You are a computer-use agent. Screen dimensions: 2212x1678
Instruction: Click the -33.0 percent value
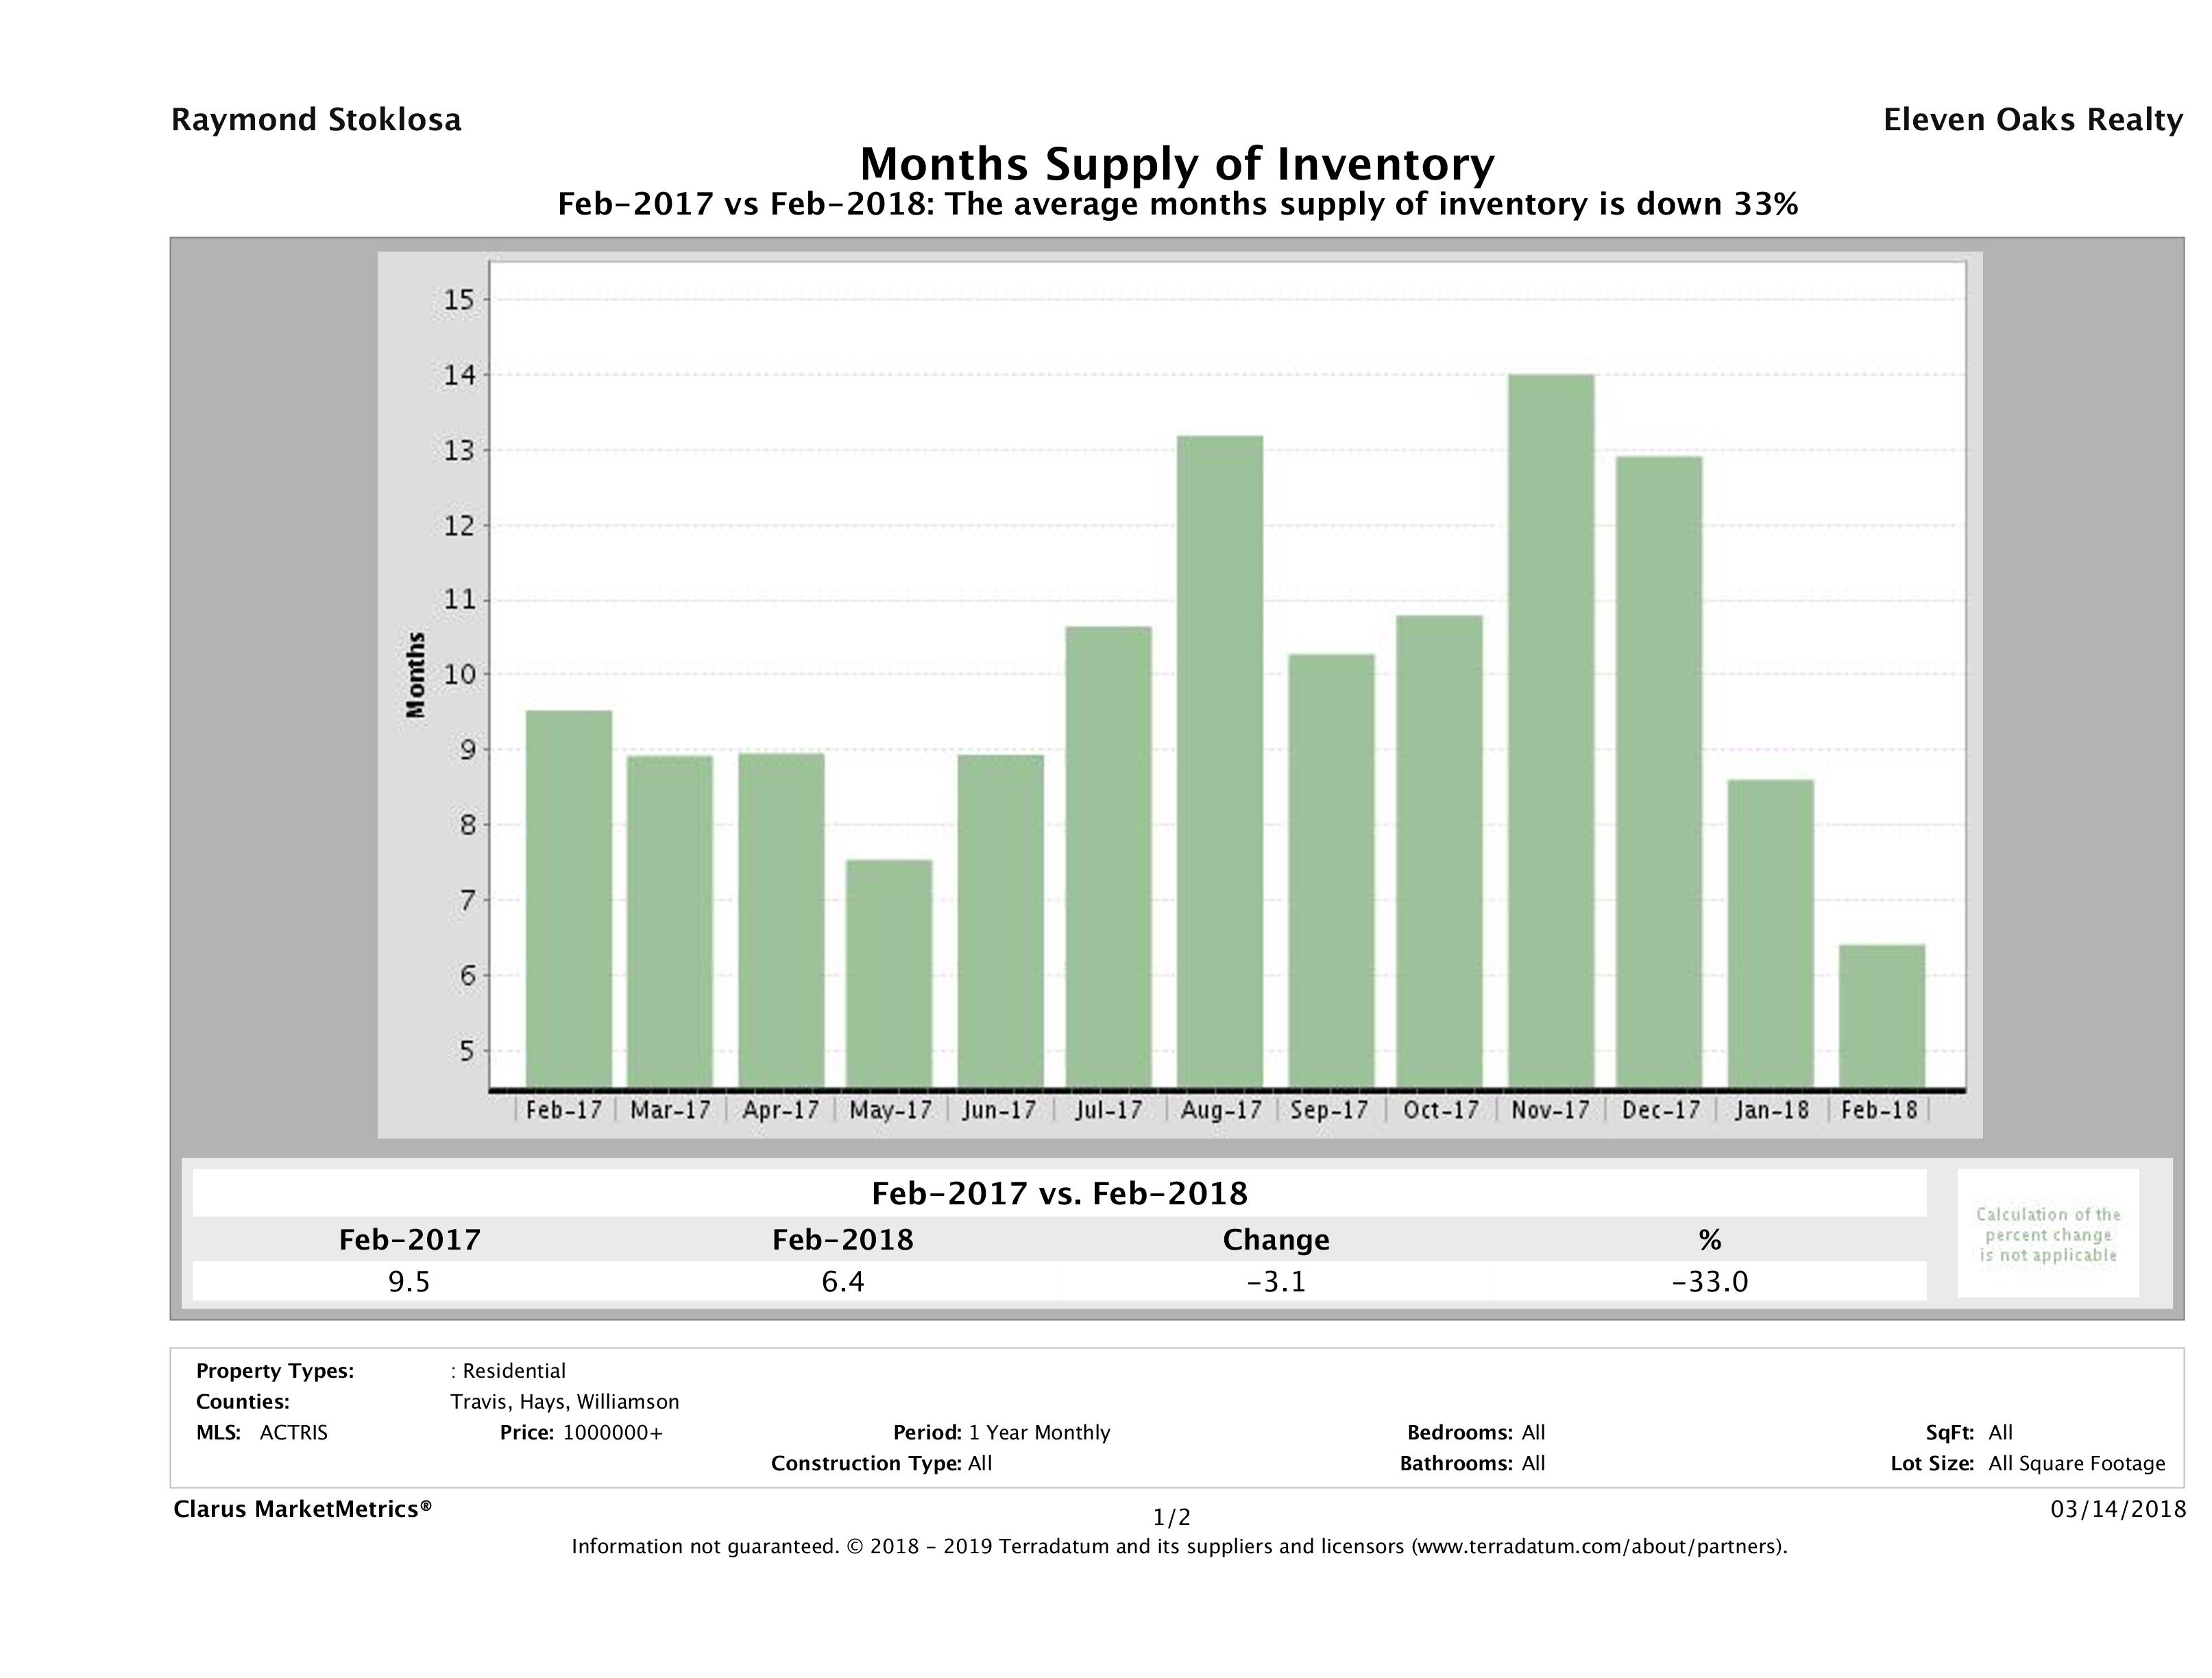(1709, 1281)
